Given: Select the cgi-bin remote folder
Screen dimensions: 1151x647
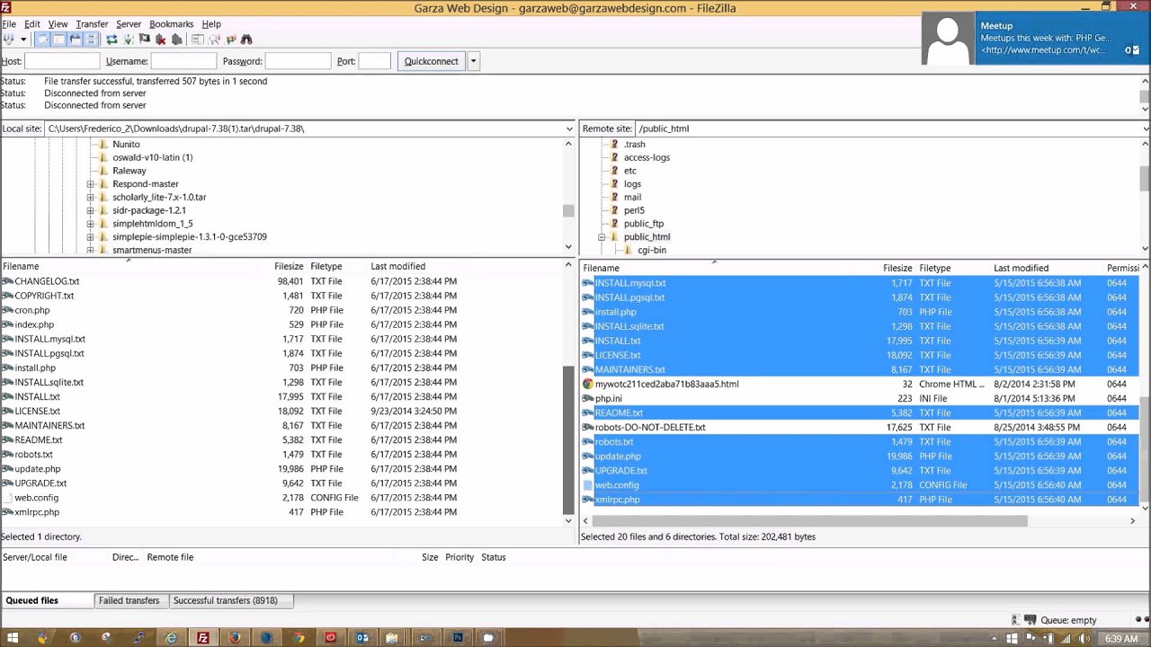Looking at the screenshot, I should click(652, 251).
